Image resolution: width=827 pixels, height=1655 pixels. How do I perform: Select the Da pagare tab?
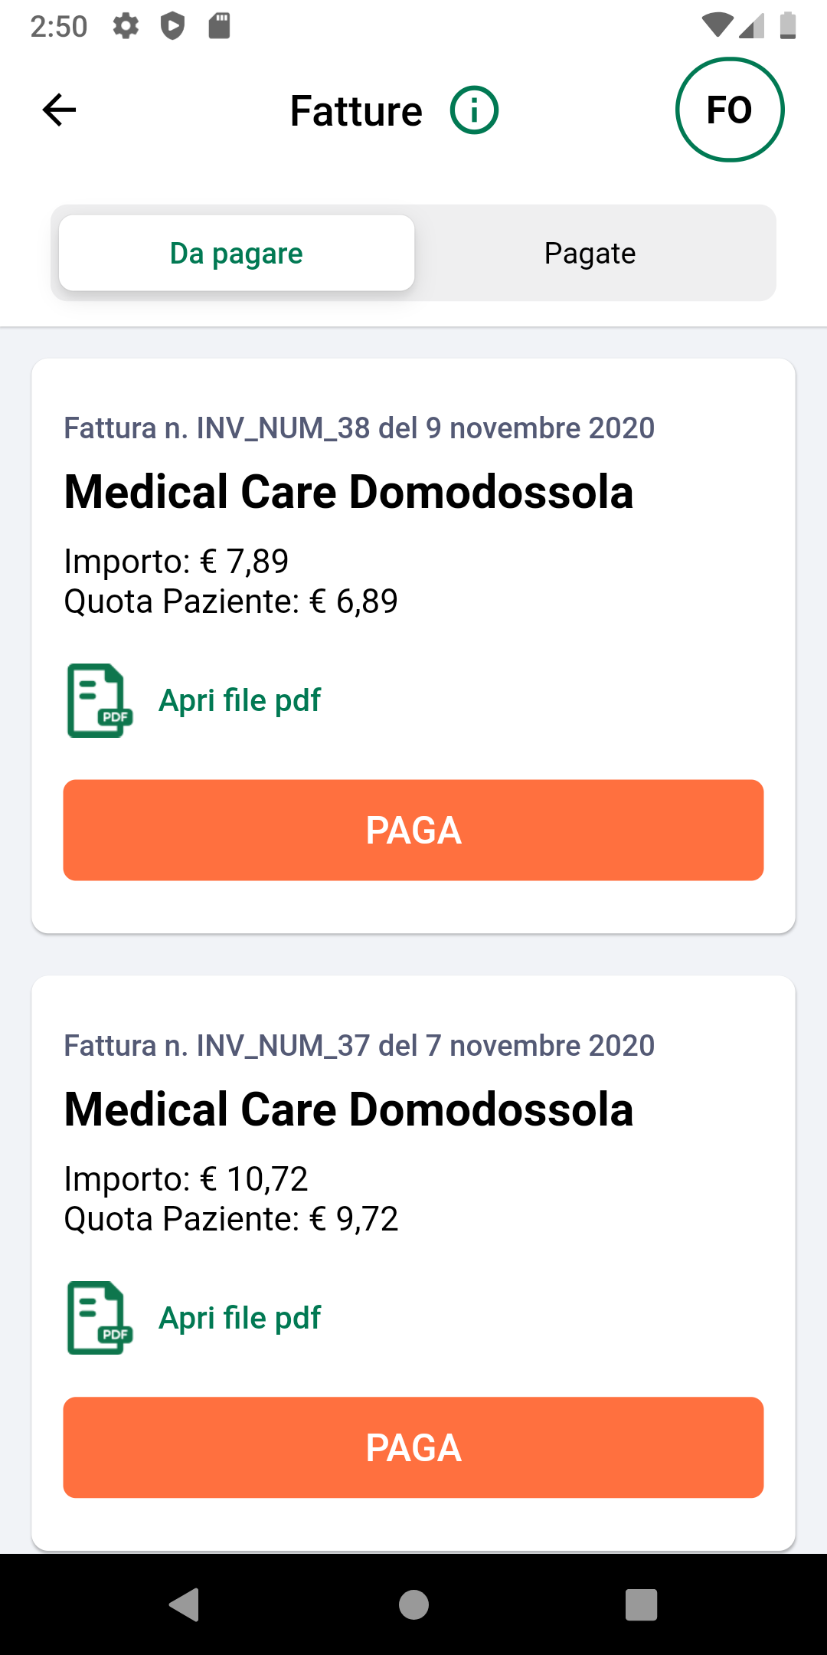[237, 253]
